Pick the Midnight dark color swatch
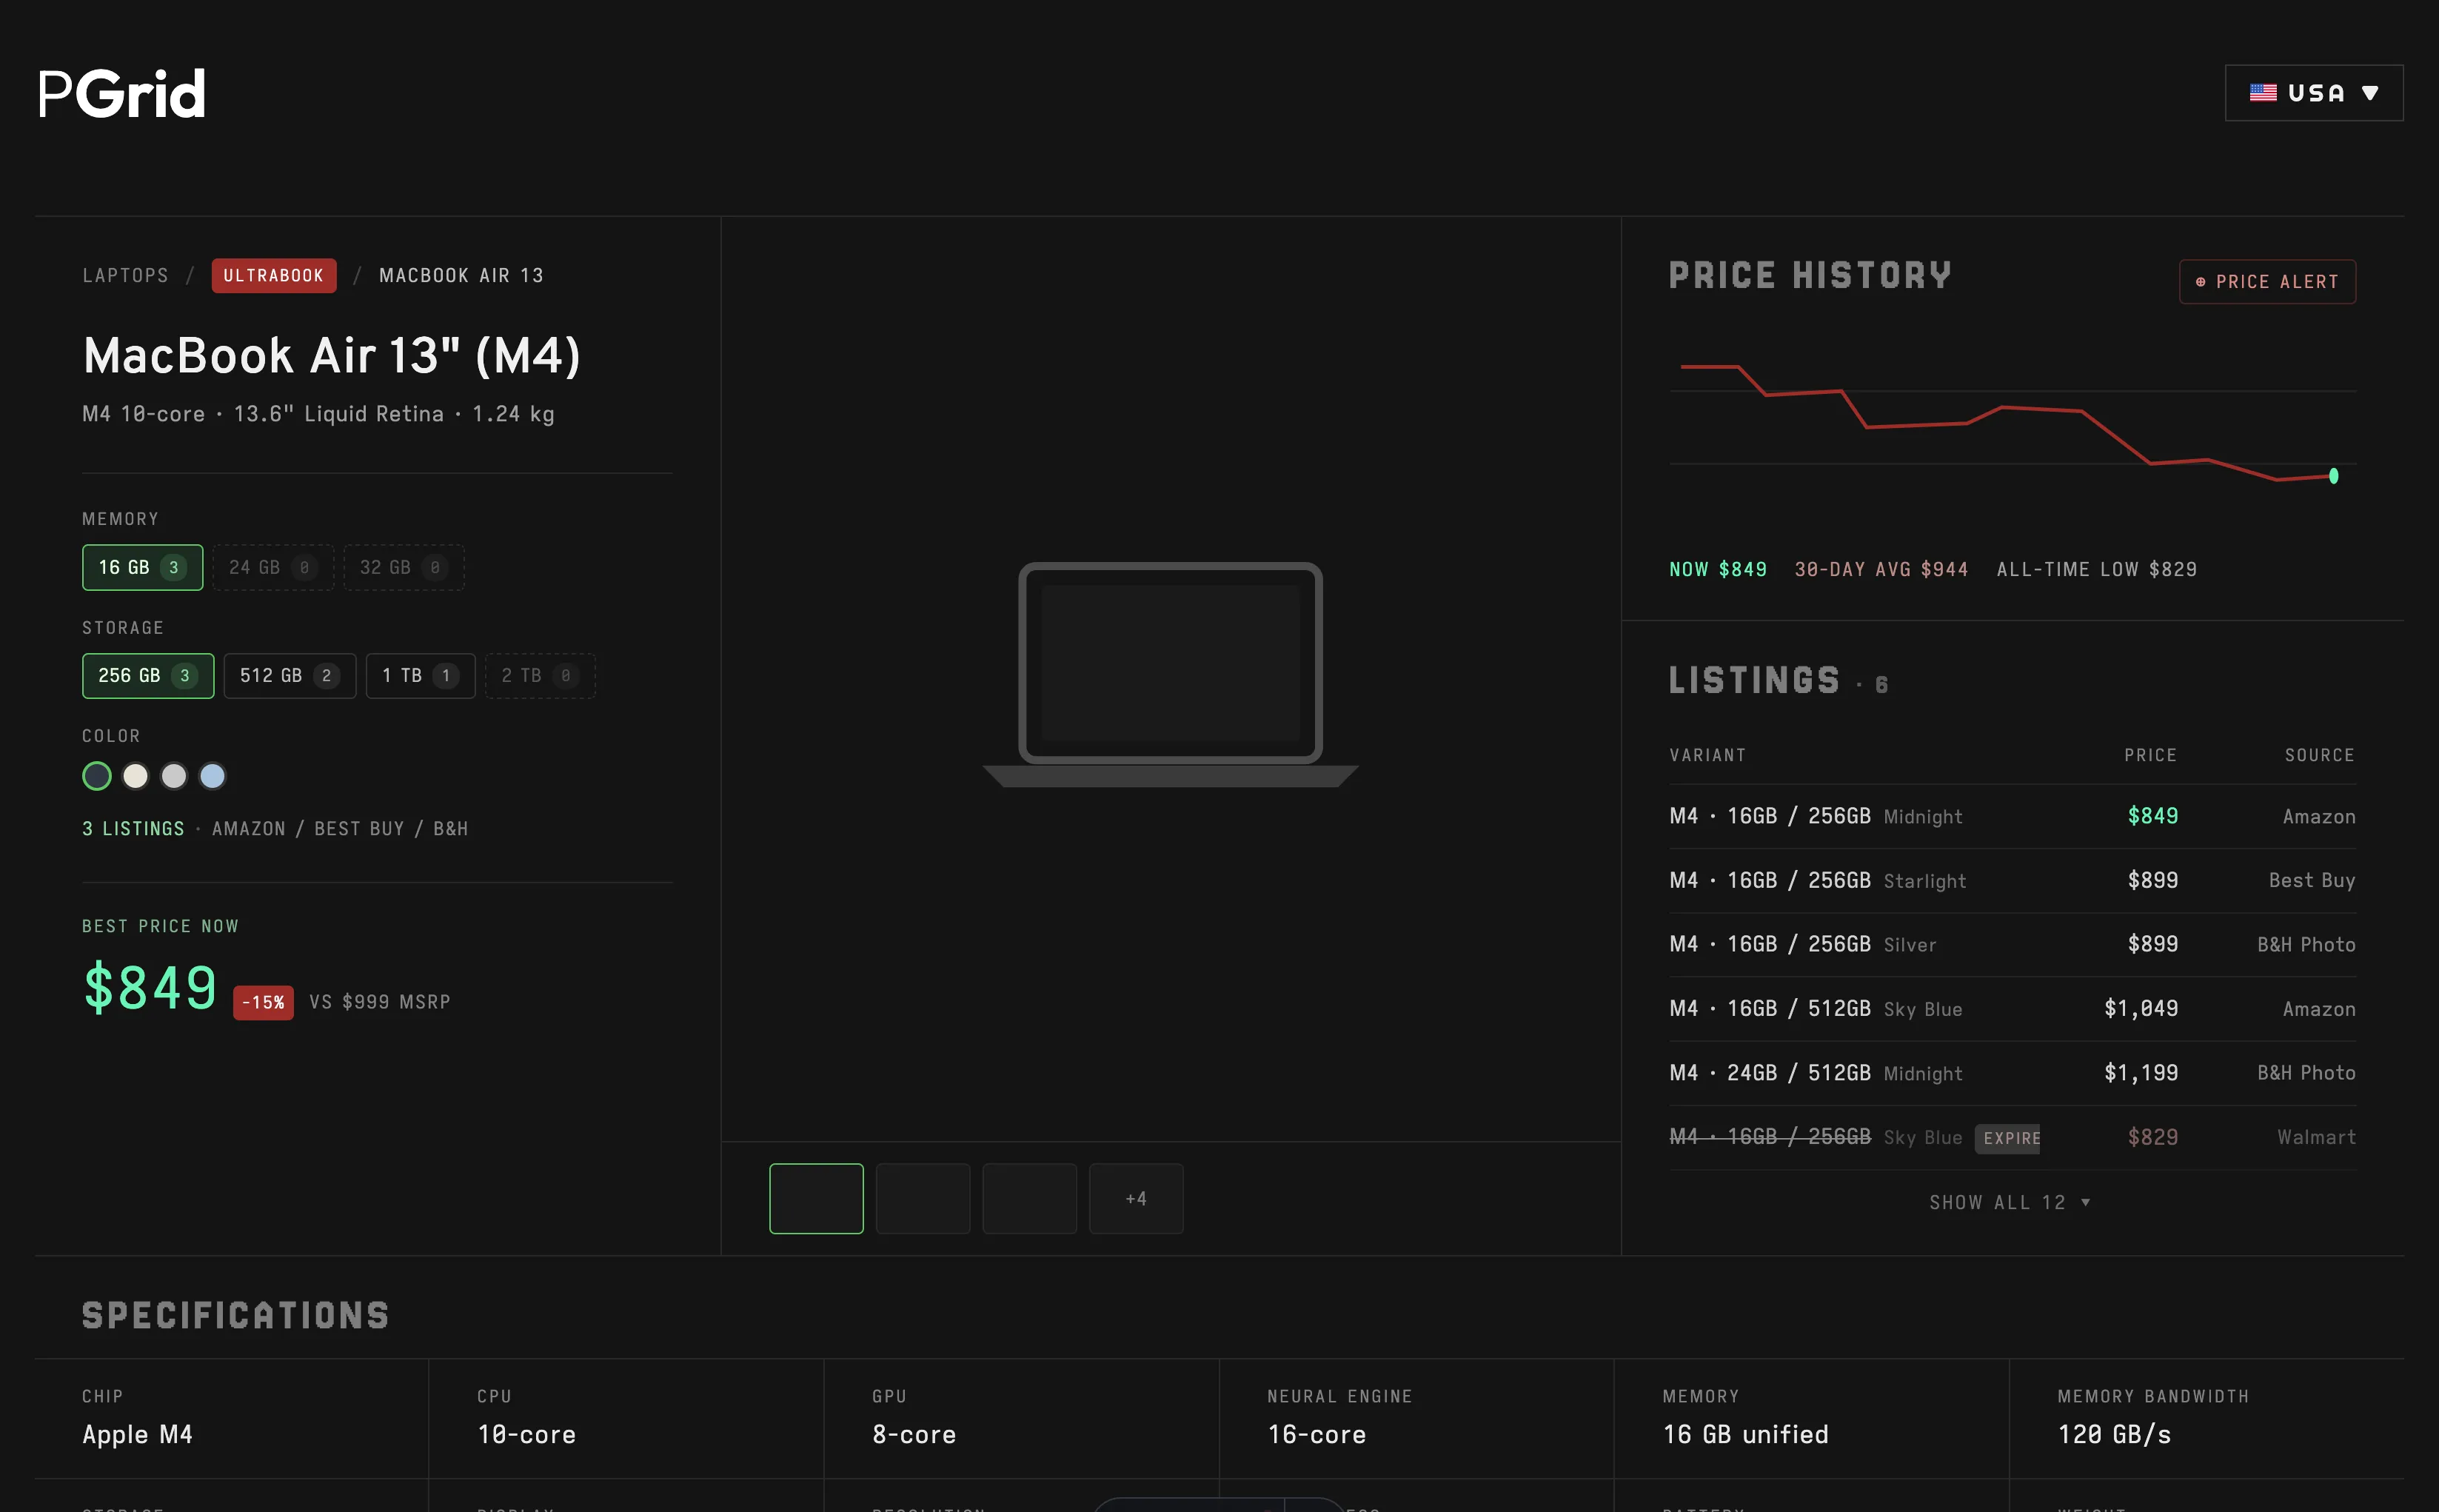The height and width of the screenshot is (1512, 2439). point(97,776)
